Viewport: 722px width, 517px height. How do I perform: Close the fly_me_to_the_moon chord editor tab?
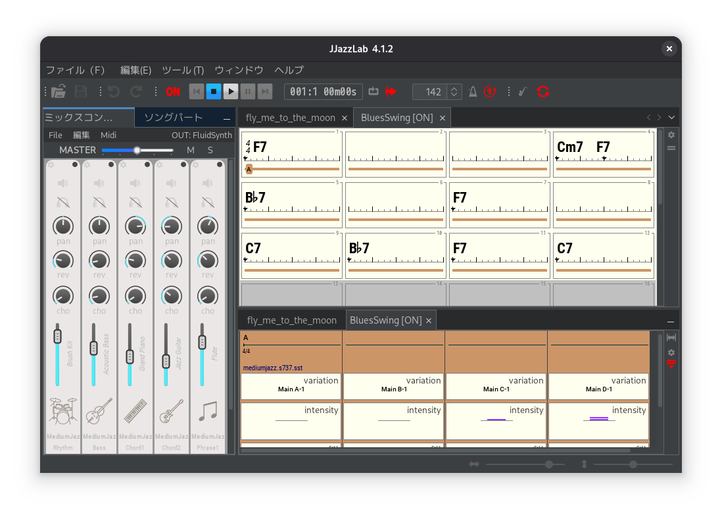345,118
